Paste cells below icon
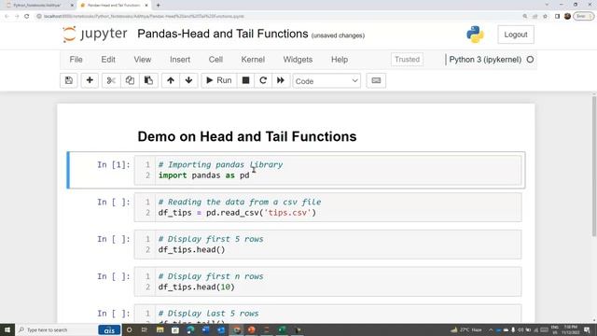The image size is (597, 336). pos(148,80)
